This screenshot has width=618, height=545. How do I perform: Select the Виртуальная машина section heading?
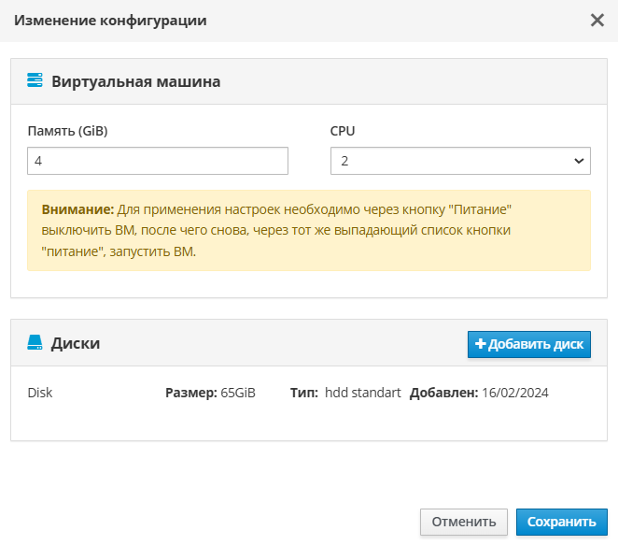[x=136, y=81]
